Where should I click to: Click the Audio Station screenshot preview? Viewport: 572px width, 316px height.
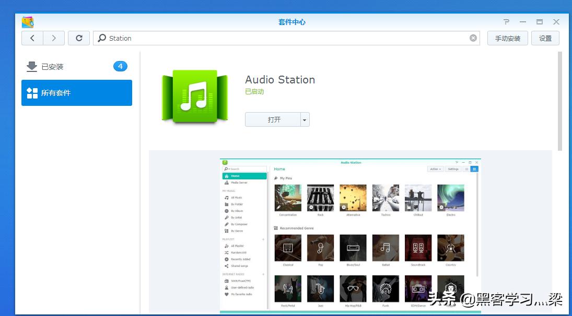(x=350, y=236)
